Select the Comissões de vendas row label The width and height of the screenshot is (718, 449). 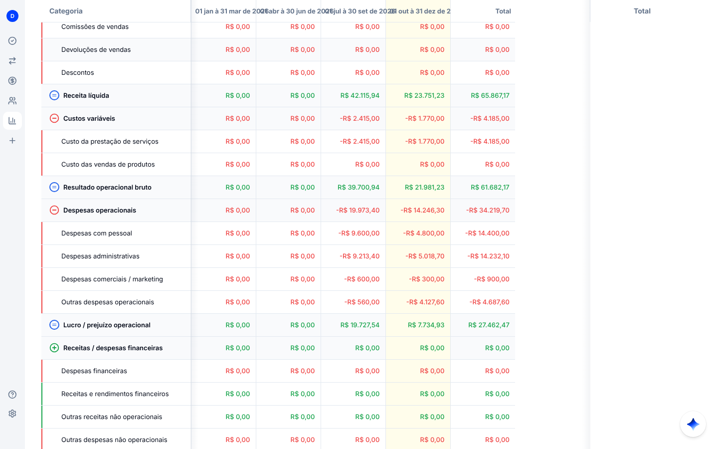pos(95,27)
